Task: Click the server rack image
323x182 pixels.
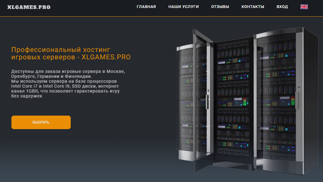Action: pos(247,101)
